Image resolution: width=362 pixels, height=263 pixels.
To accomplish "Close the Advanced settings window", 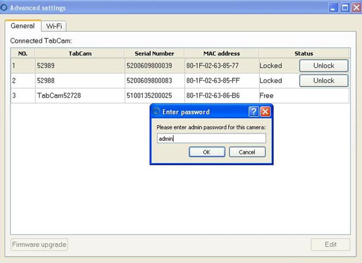I will [x=356, y=8].
